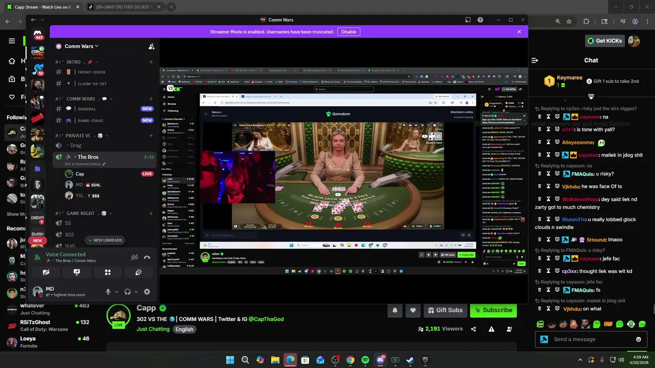This screenshot has width=655, height=368.
Task: Expand microphone input options arrow
Action: tap(117, 292)
